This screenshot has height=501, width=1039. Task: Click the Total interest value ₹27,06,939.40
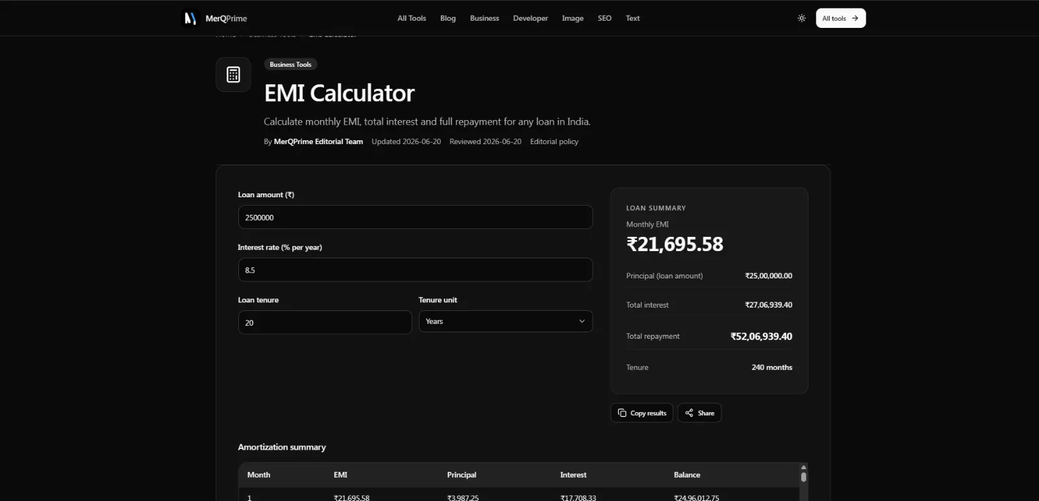click(768, 305)
